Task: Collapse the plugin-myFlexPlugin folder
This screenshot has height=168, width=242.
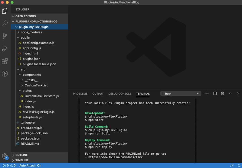Action: (39, 27)
